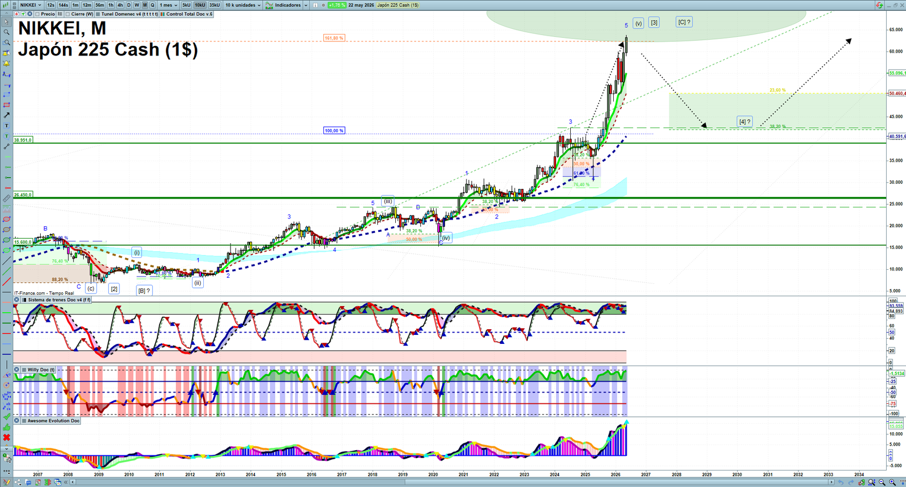Select the ruler measurement tool
The width and height of the screenshot is (906, 487).
tap(7, 199)
